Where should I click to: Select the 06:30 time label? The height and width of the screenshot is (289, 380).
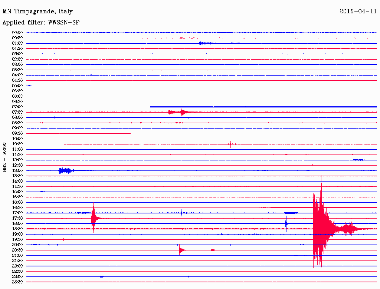[17, 102]
